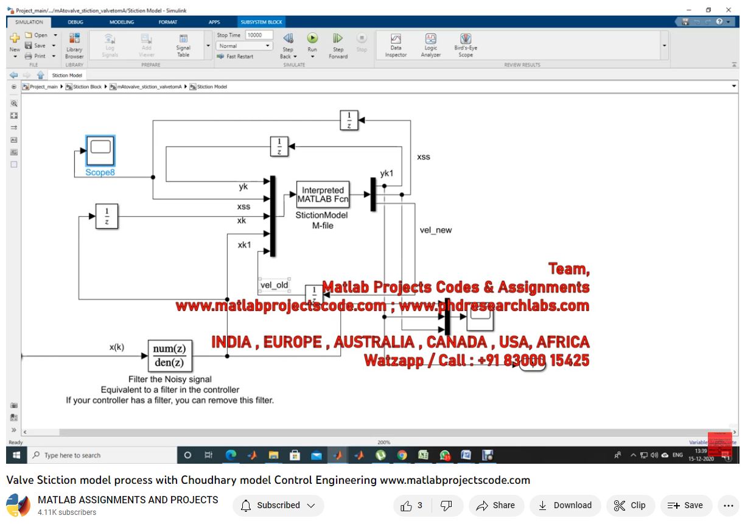Image resolution: width=745 pixels, height=524 pixels.
Task: Open the Run button dropdown arrow
Action: (x=312, y=57)
